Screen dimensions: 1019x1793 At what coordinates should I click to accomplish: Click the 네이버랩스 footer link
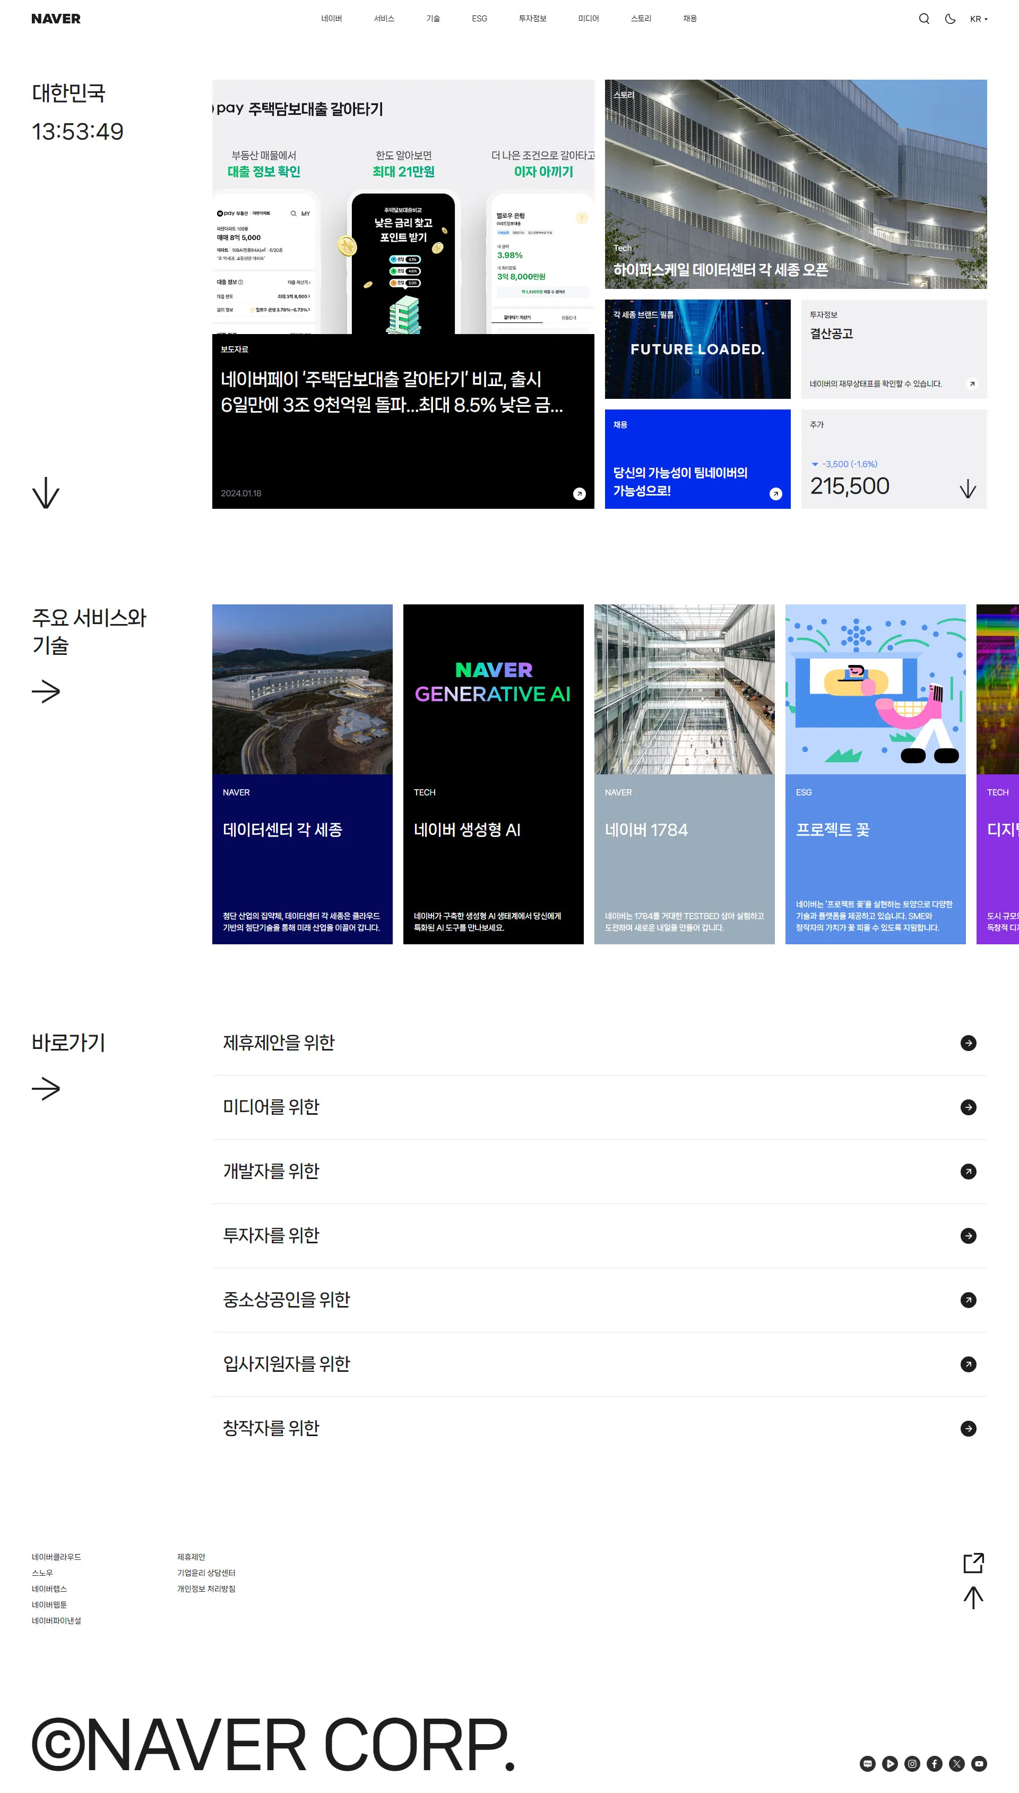pos(50,1589)
